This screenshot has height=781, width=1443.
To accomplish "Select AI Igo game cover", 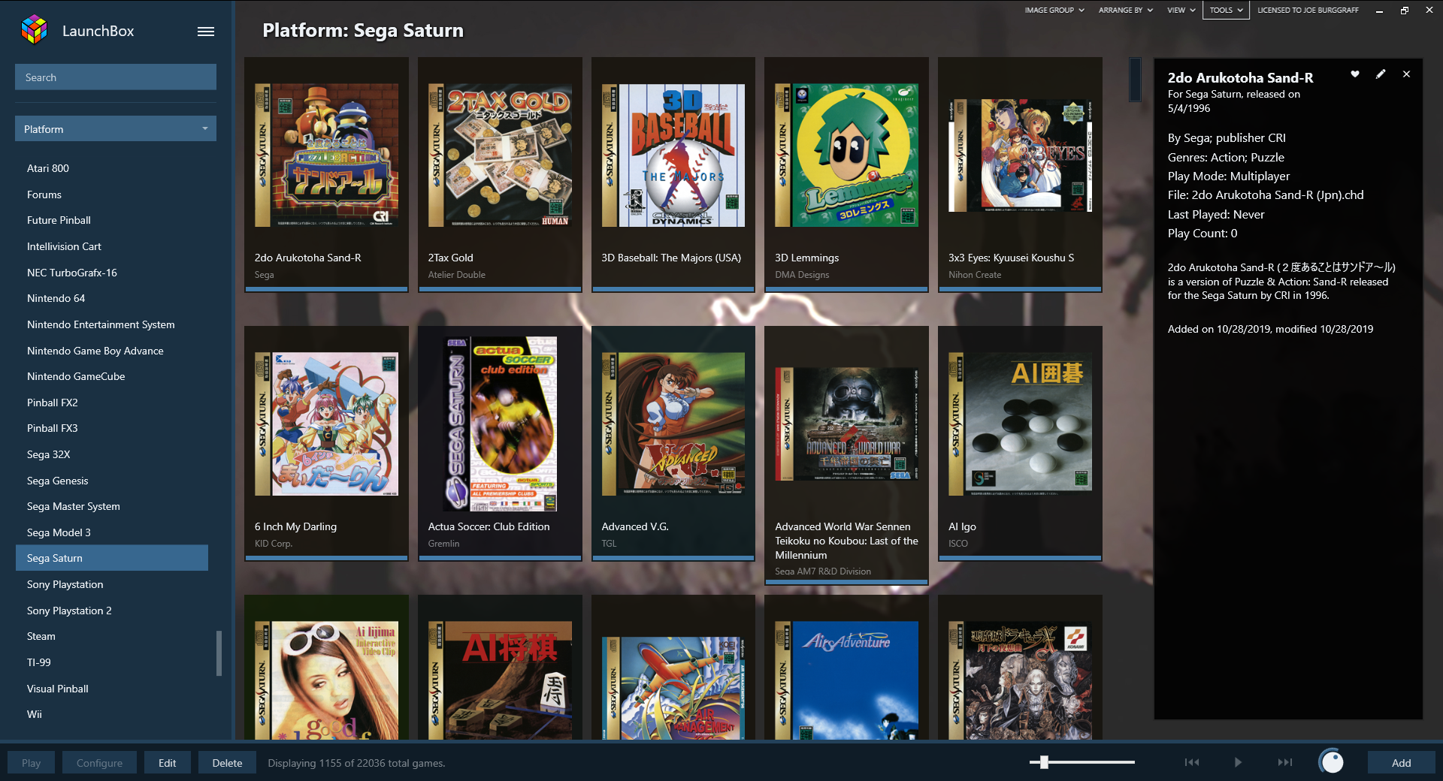I will click(x=1020, y=424).
